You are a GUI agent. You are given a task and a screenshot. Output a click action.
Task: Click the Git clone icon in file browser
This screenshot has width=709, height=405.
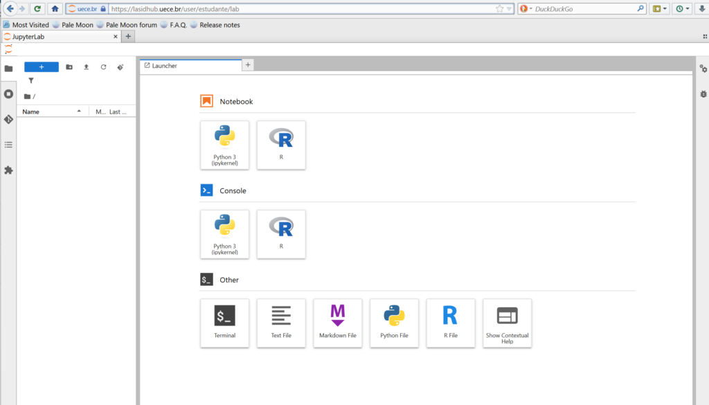coord(120,67)
